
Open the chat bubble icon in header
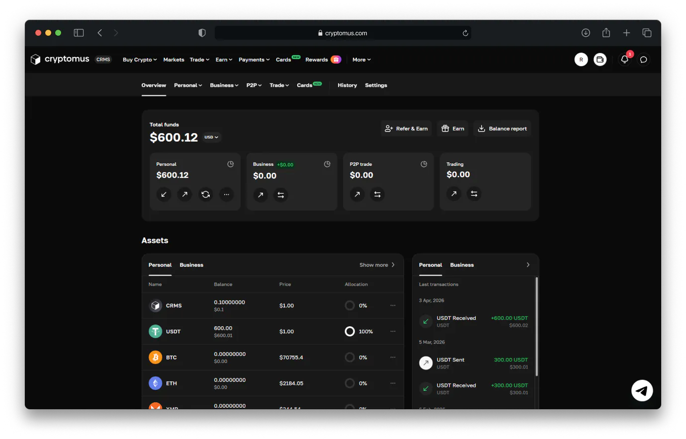(643, 60)
